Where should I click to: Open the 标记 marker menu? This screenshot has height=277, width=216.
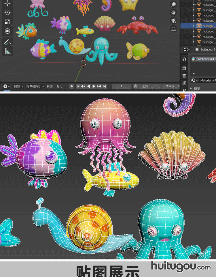pos(60,86)
